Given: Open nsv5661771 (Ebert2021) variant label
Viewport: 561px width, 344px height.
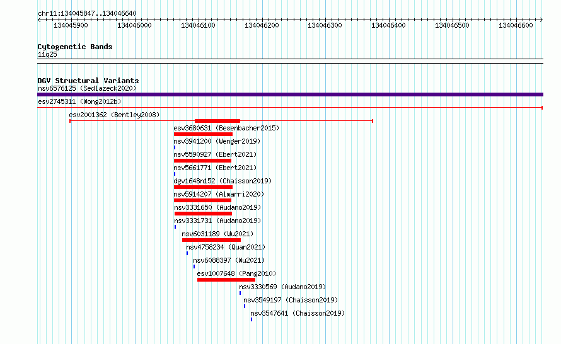Looking at the screenshot, I should [215, 168].
